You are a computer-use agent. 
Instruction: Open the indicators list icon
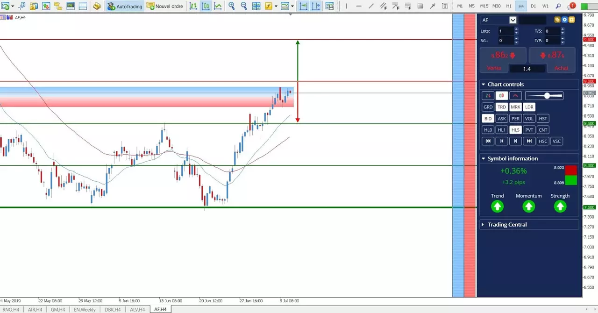pos(269,6)
